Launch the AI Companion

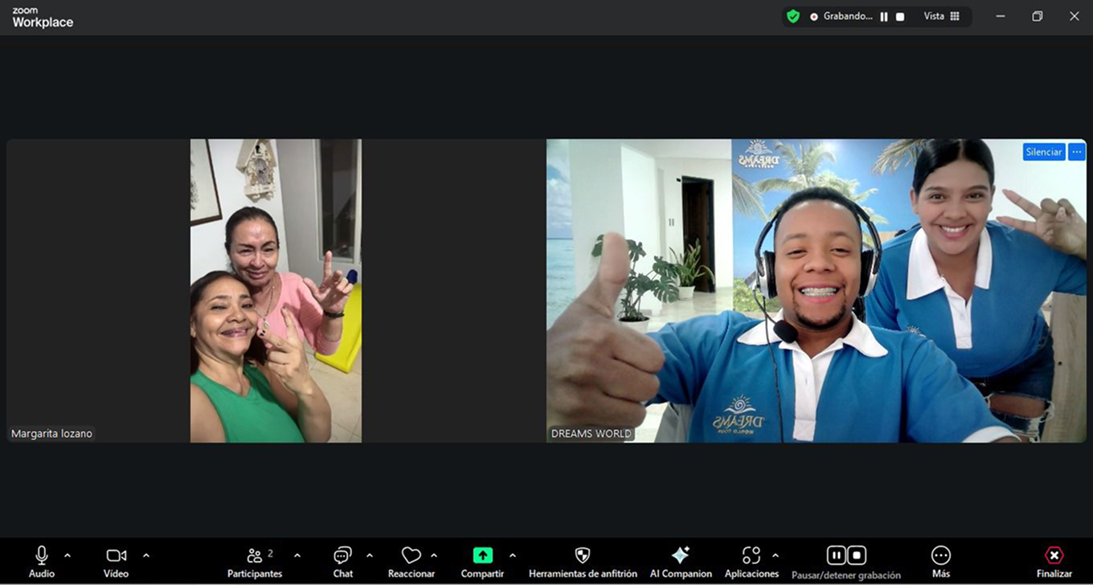(680, 556)
